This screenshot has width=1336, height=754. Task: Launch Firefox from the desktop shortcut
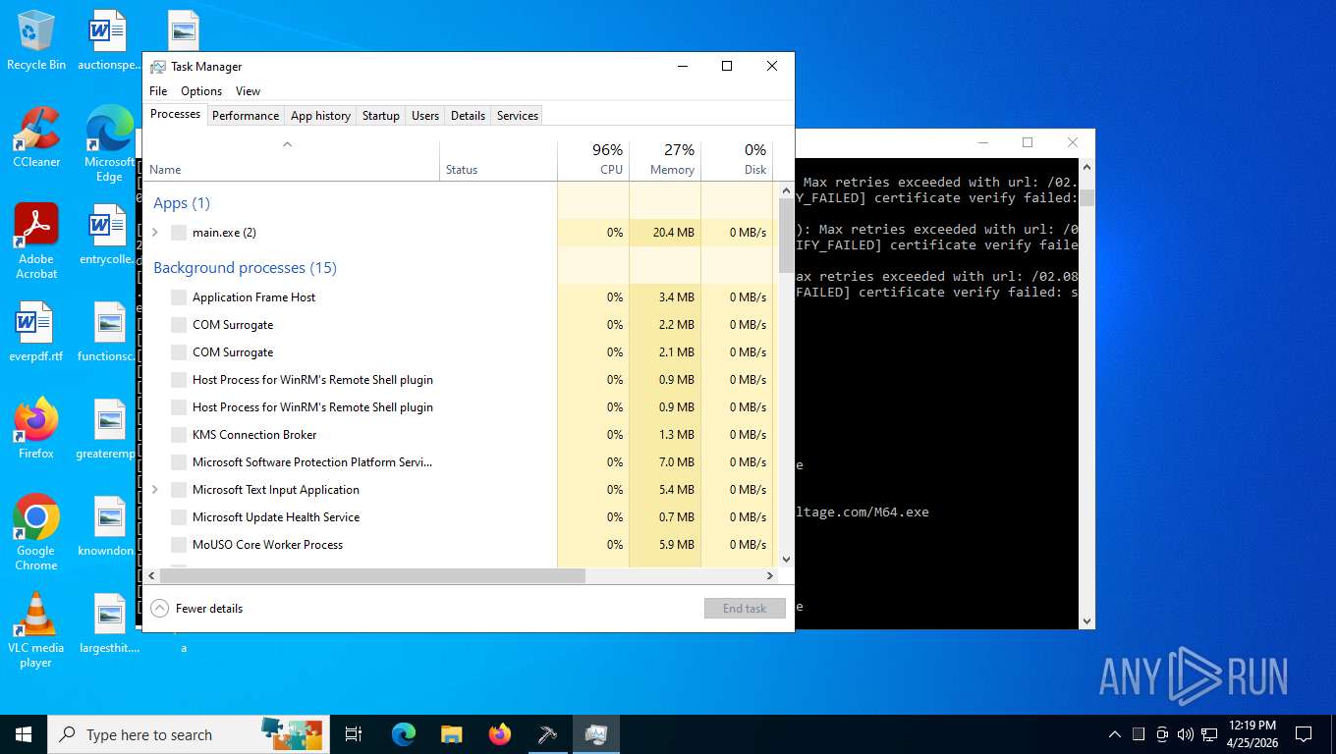(36, 429)
